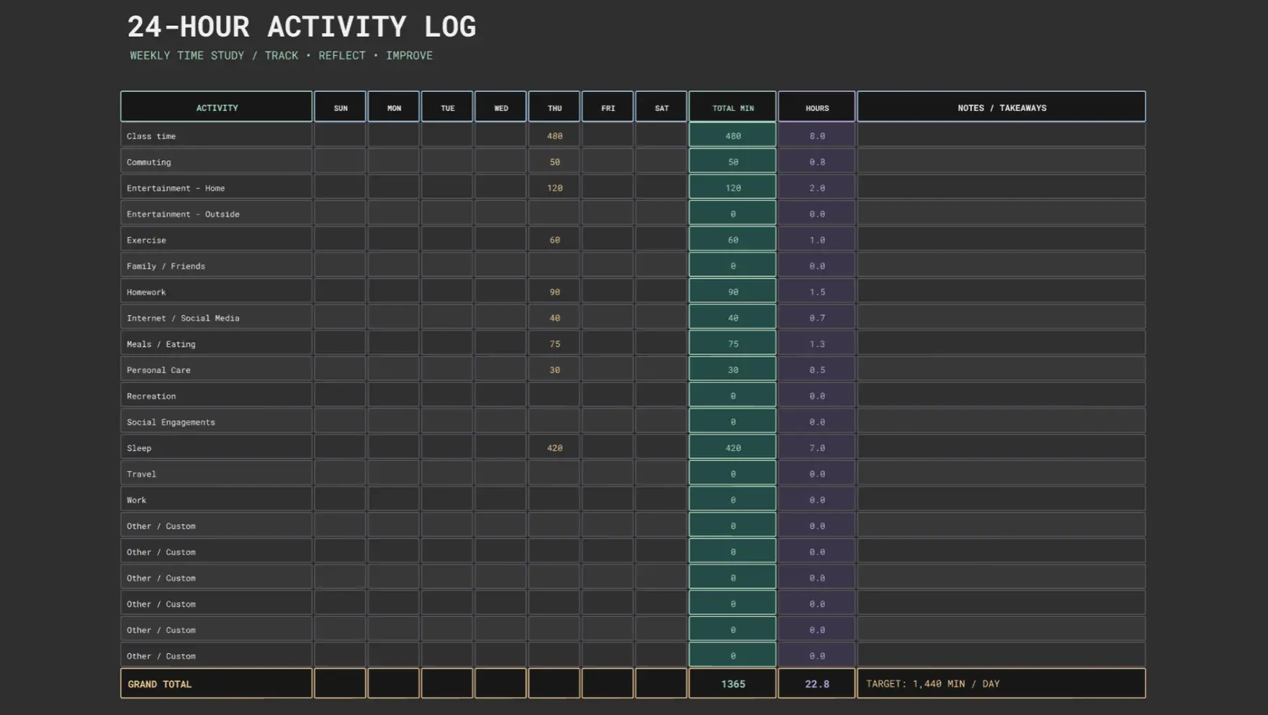Click the Notes cell for Class time
Viewport: 1268px width, 715px height.
(1001, 135)
